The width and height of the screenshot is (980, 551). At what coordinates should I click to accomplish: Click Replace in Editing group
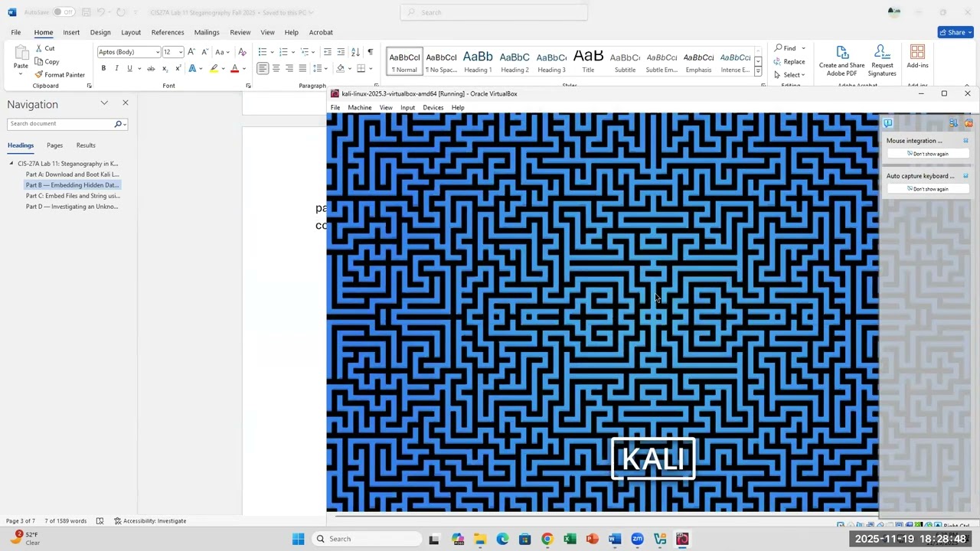[789, 61]
